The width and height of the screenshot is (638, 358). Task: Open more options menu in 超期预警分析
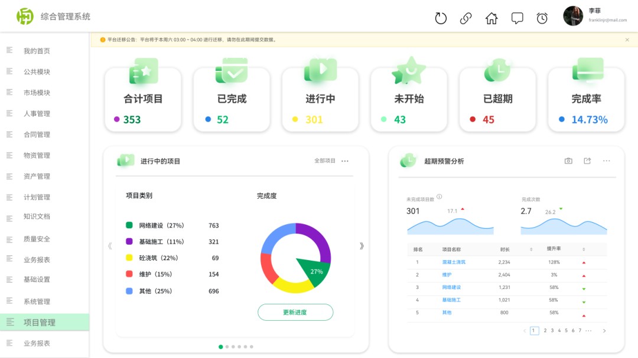(x=606, y=161)
